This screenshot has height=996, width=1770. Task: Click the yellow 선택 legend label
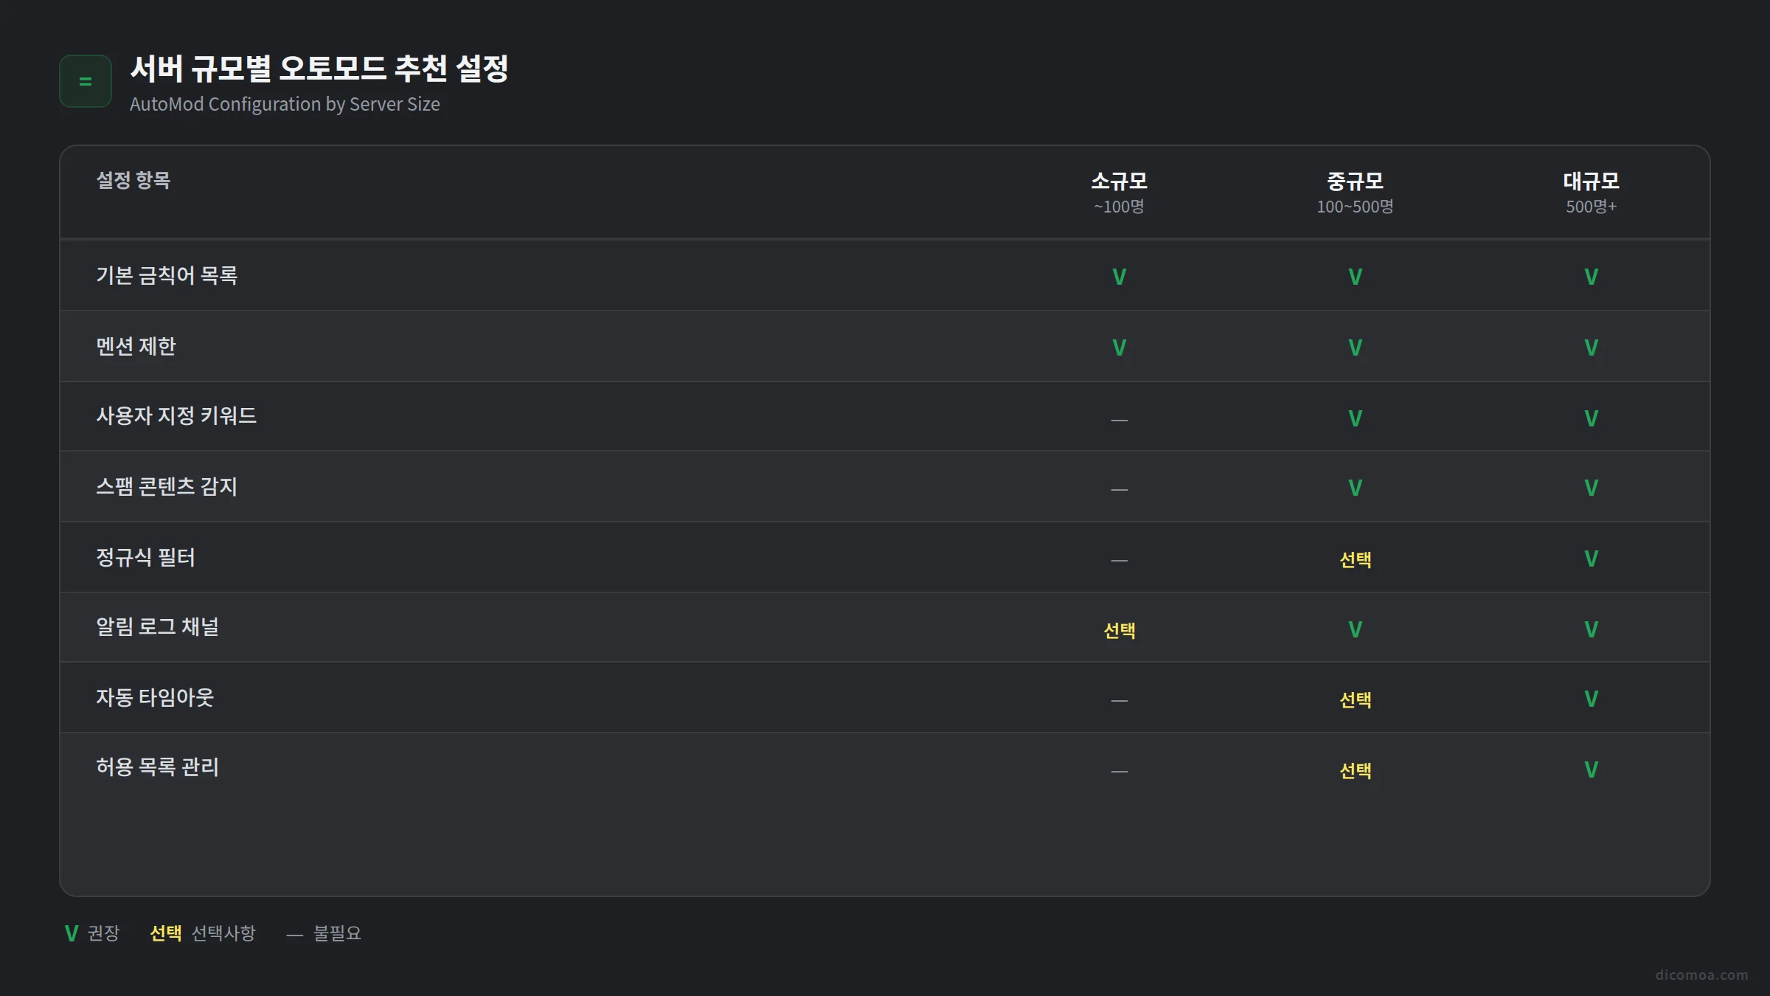point(166,933)
